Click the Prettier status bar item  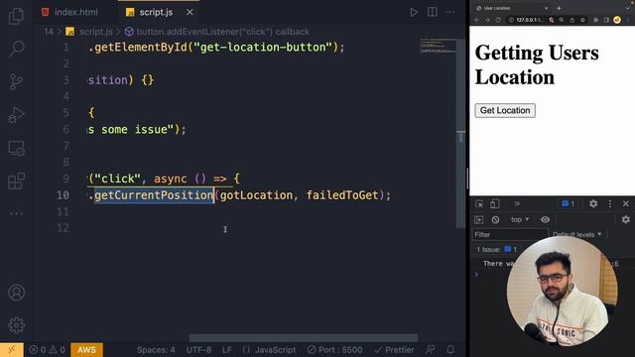pos(394,350)
